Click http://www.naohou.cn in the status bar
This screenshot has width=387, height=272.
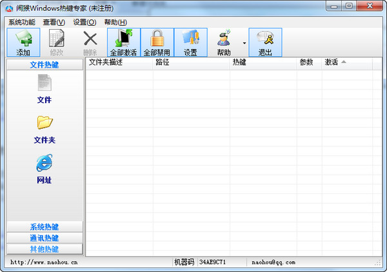44,262
